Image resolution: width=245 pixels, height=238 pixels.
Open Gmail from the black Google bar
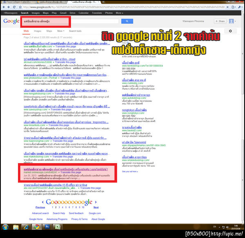point(63,13)
